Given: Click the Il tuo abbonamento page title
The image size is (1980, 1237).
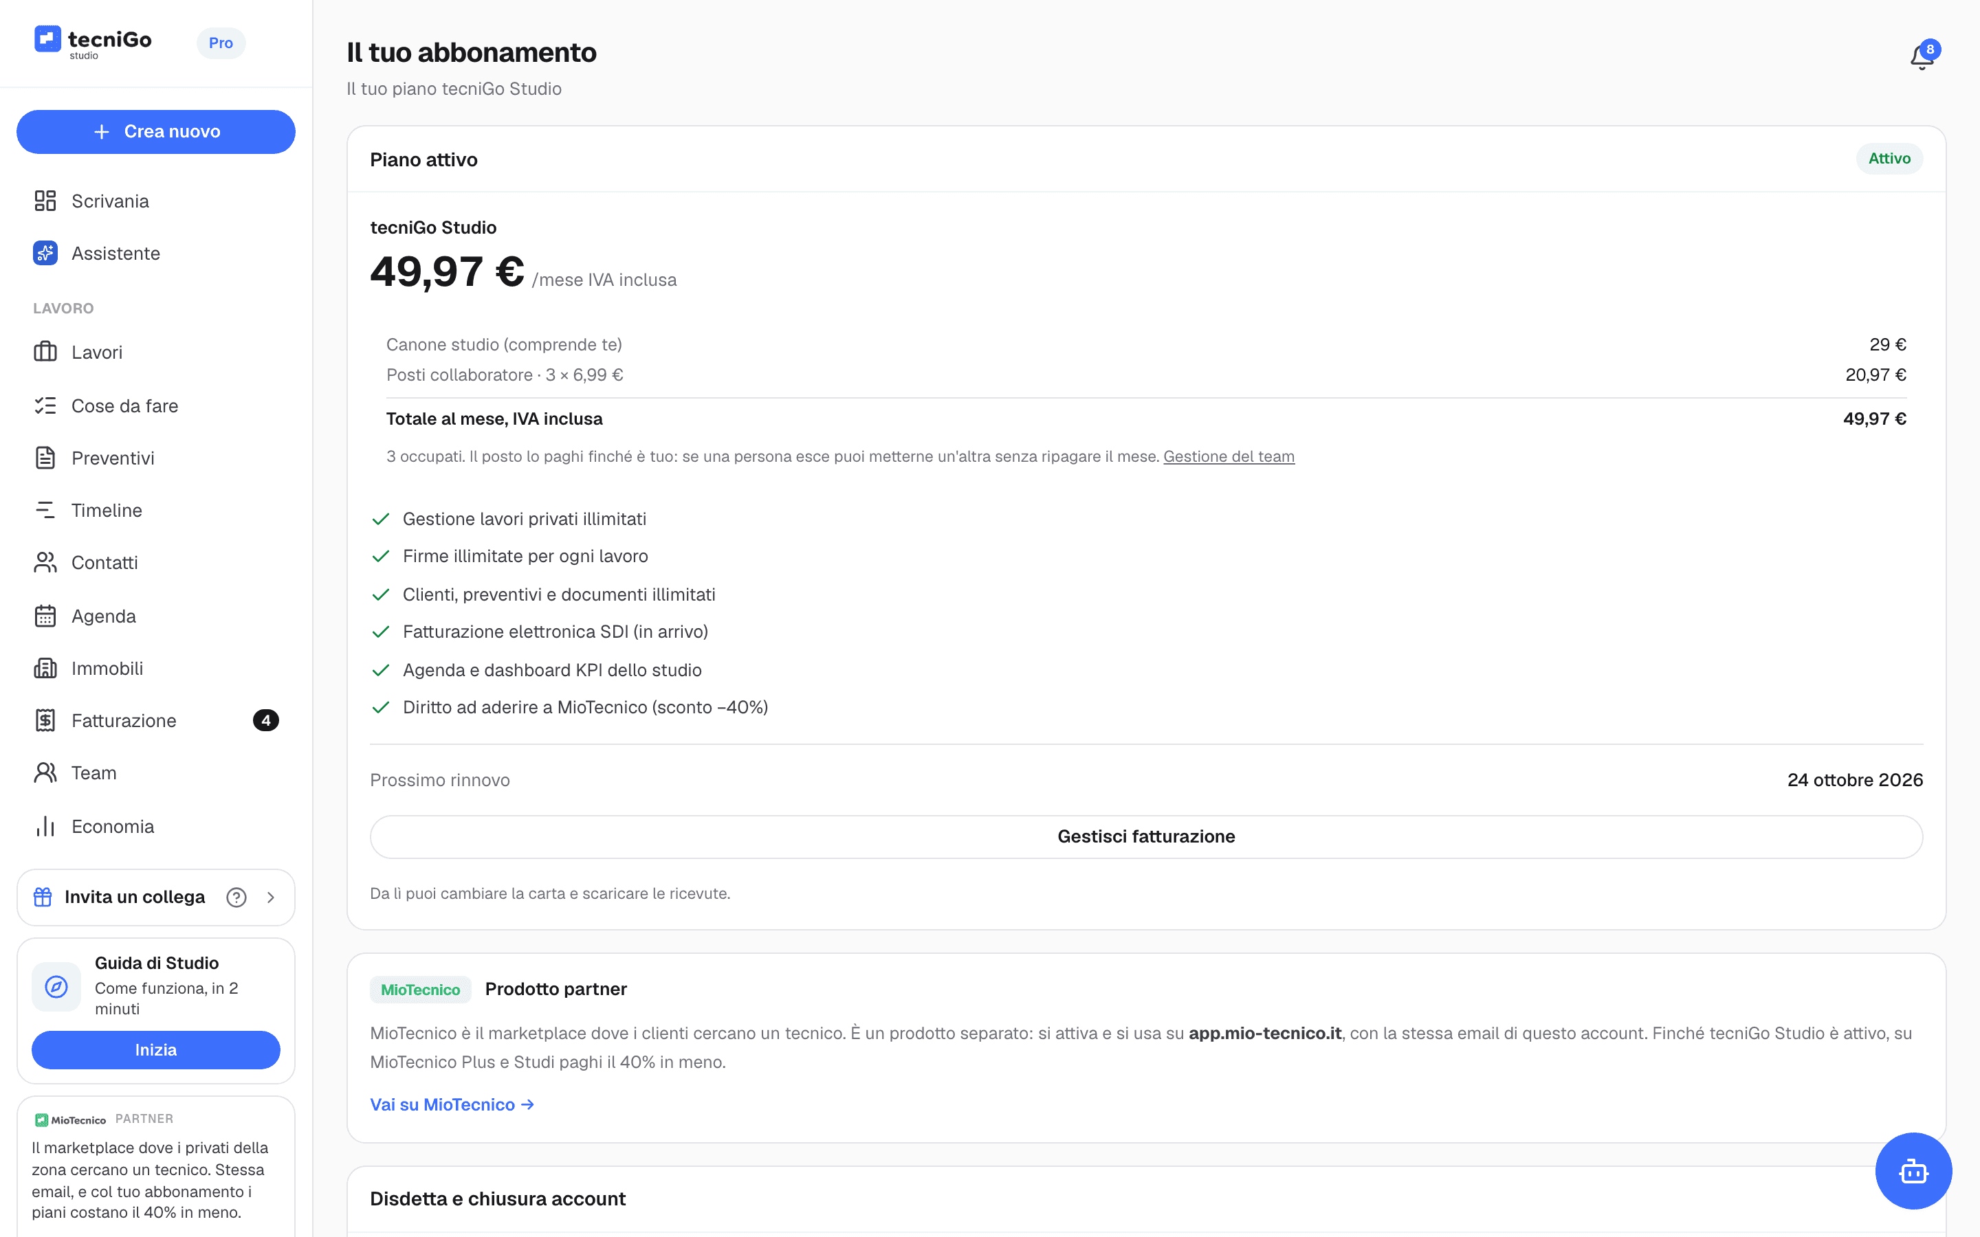Looking at the screenshot, I should click(471, 52).
